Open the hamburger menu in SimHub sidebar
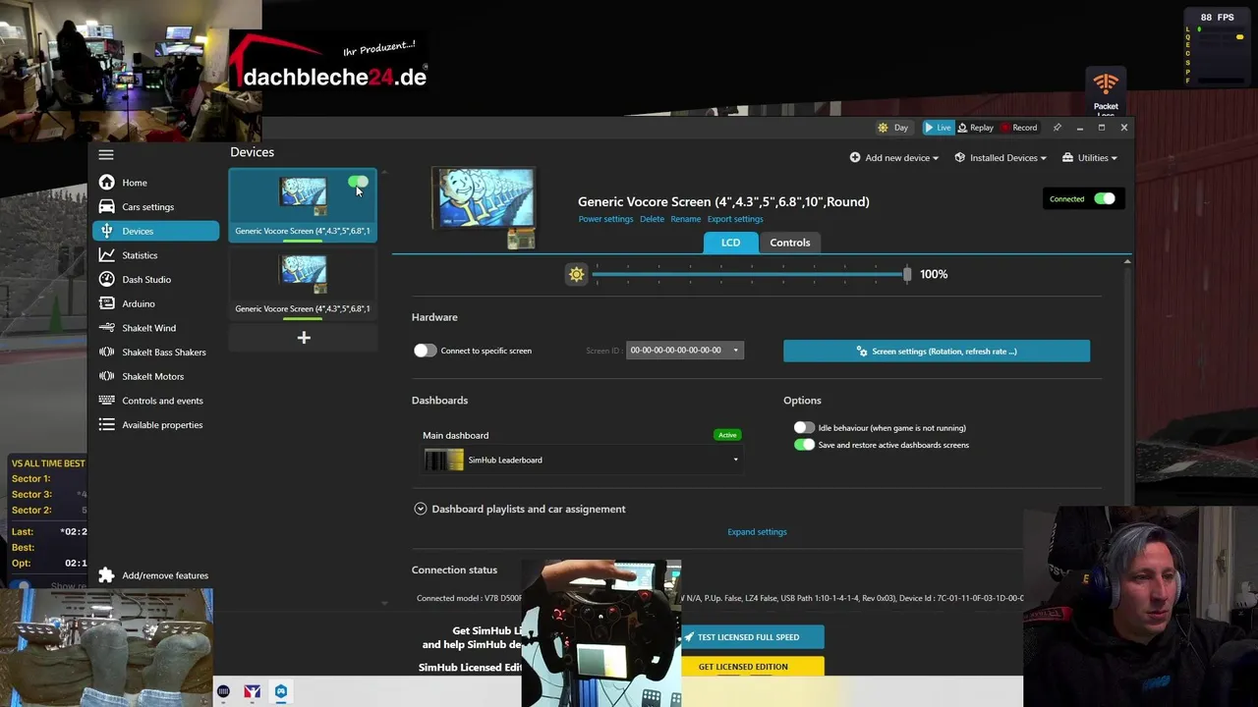The image size is (1258, 707). pos(106,154)
